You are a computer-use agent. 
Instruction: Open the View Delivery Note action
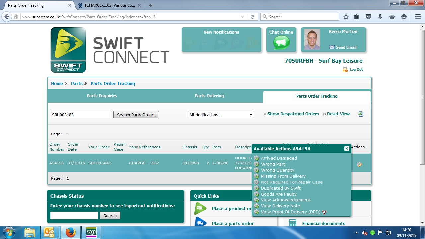coord(281,206)
